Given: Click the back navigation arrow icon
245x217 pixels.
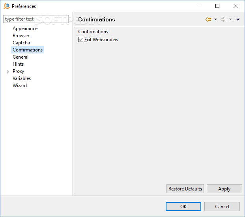Looking at the screenshot, I should coord(208,19).
